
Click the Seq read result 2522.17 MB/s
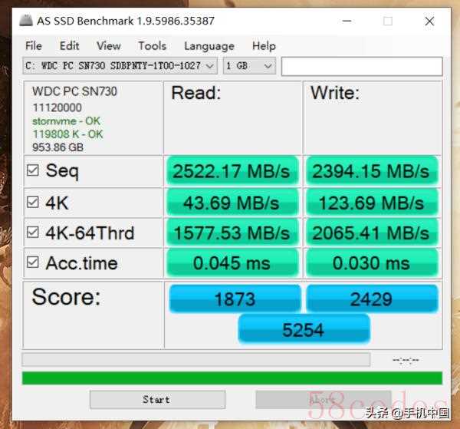[232, 171]
